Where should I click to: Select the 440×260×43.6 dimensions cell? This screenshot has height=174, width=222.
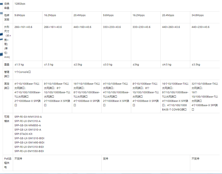[x=171, y=27]
